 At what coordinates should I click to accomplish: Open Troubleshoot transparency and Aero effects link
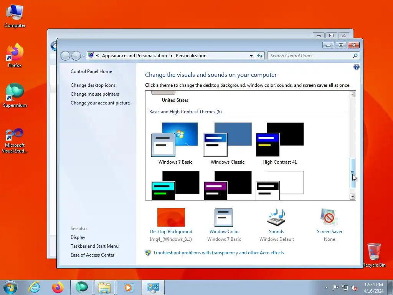(x=218, y=253)
